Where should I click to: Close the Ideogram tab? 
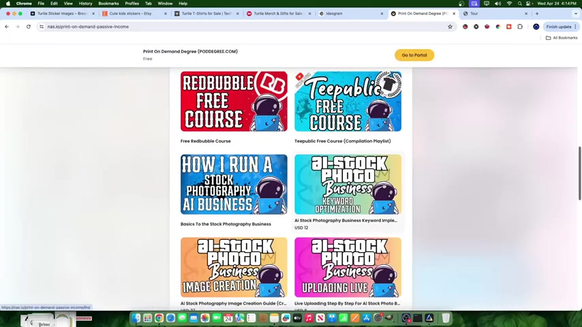pos(382,14)
